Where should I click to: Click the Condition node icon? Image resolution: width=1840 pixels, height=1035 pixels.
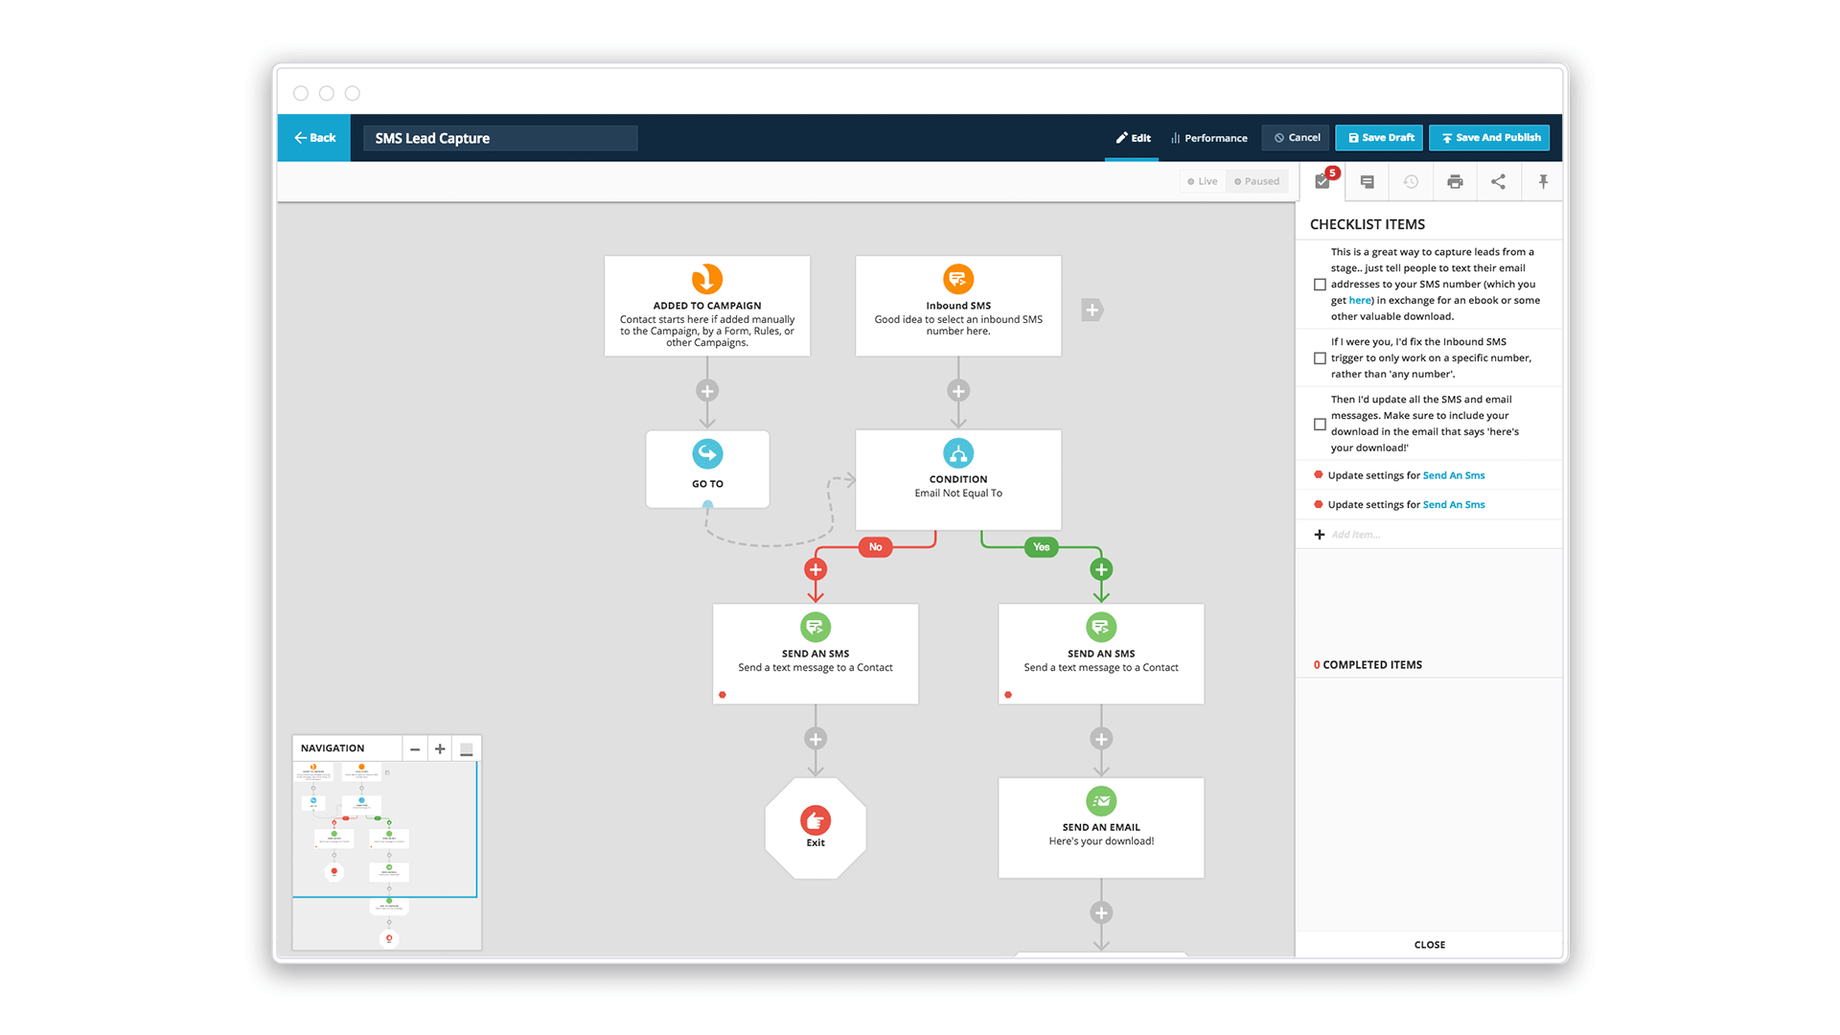958,453
